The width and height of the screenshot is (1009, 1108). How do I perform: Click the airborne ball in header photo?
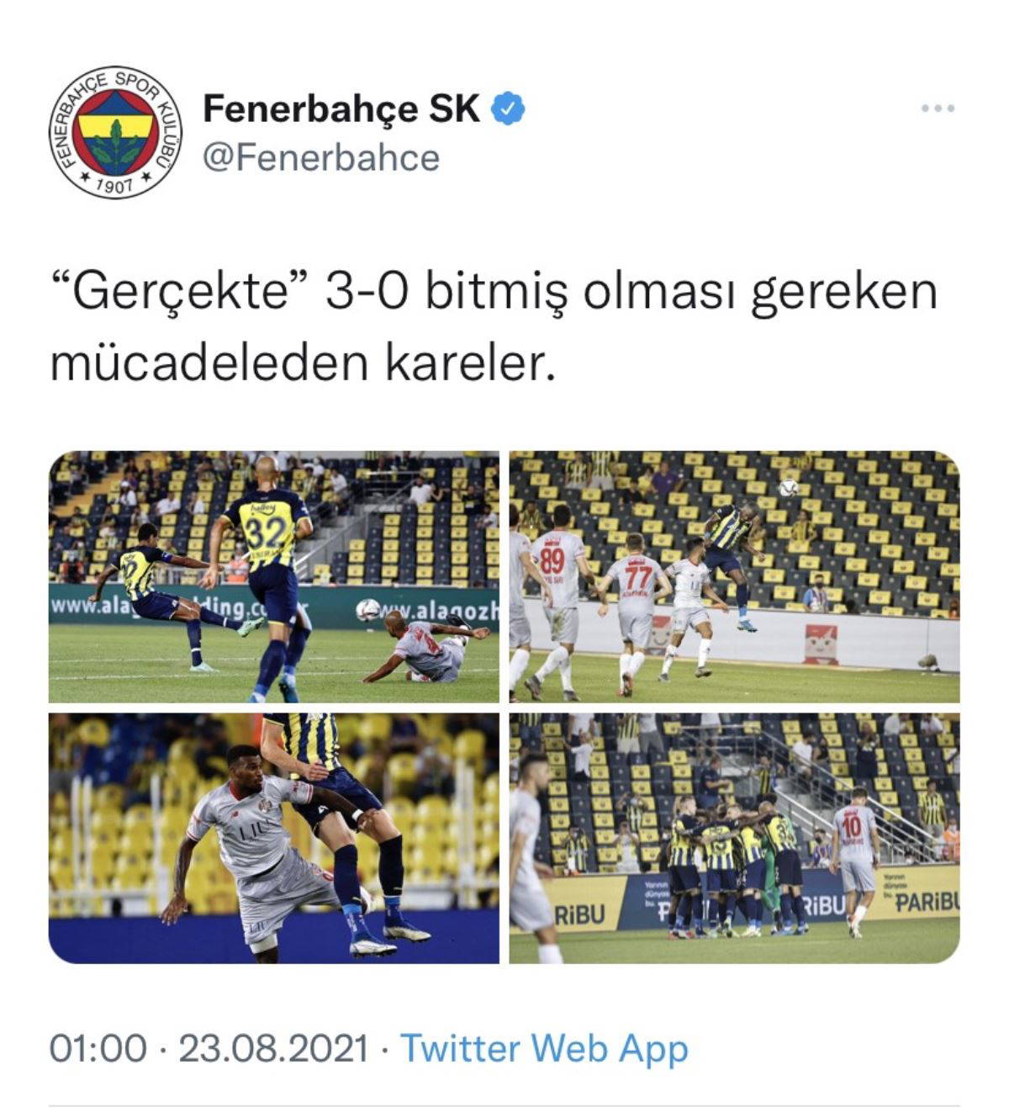pyautogui.click(x=788, y=488)
